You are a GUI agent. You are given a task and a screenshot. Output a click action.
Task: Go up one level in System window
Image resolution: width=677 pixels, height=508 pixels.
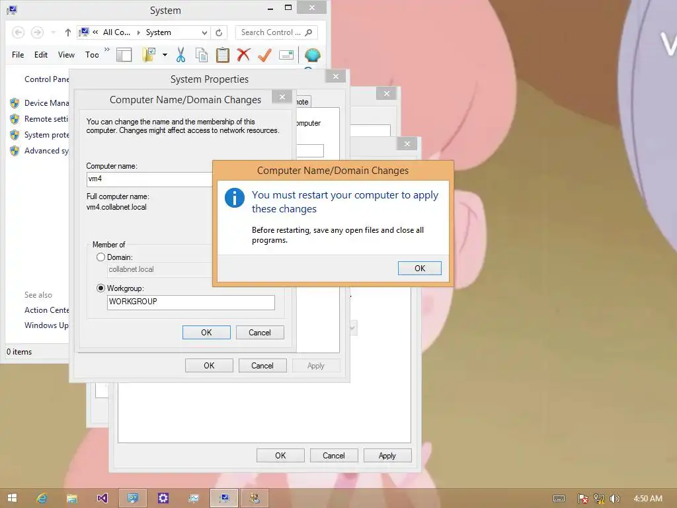coord(68,32)
